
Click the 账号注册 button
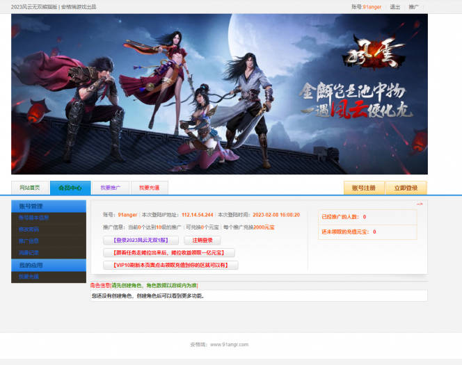tap(363, 188)
